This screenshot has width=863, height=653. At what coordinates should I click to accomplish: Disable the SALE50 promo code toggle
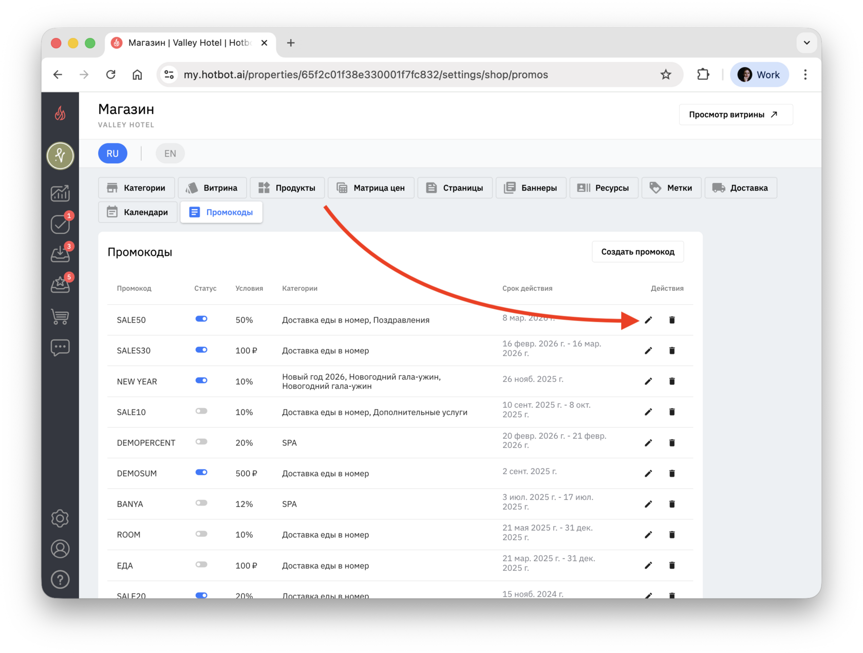pos(201,319)
